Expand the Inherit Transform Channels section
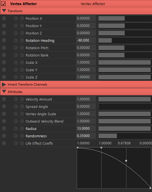Screen dimensions: 152x192 click(x=4, y=84)
